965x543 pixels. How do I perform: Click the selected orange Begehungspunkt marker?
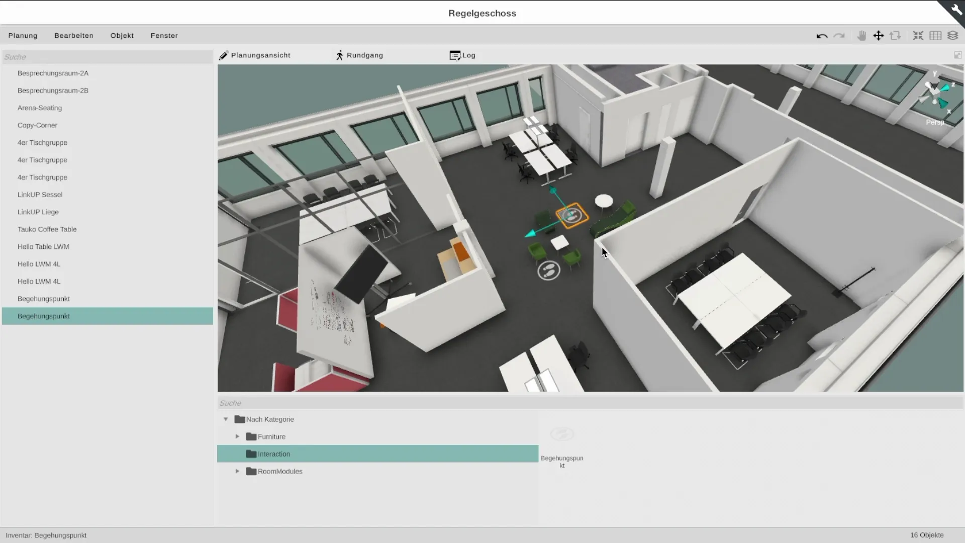click(x=572, y=216)
